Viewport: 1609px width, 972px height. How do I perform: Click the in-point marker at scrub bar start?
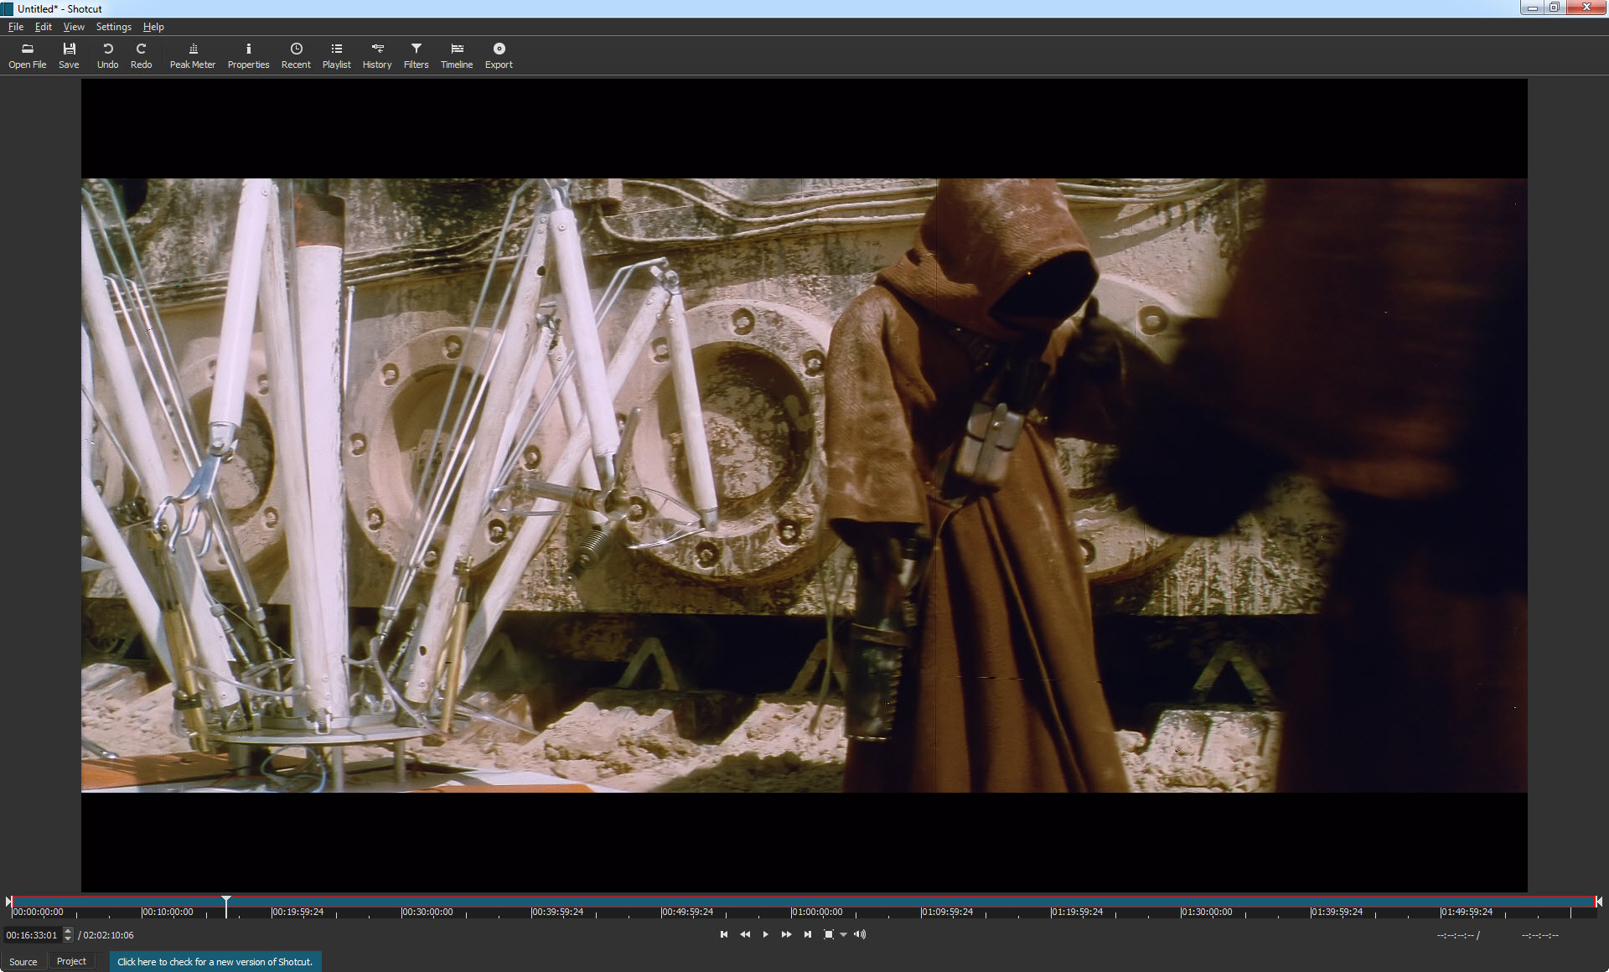coord(8,902)
